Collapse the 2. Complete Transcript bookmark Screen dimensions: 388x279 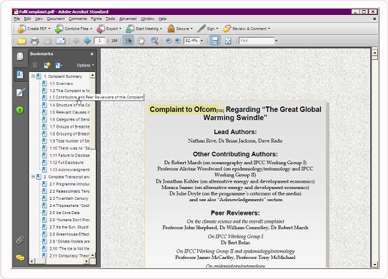coord(33,177)
